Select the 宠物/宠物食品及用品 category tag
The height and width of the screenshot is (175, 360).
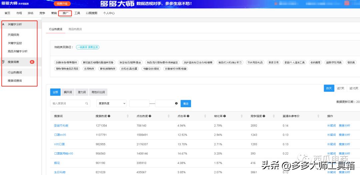coord(67,68)
